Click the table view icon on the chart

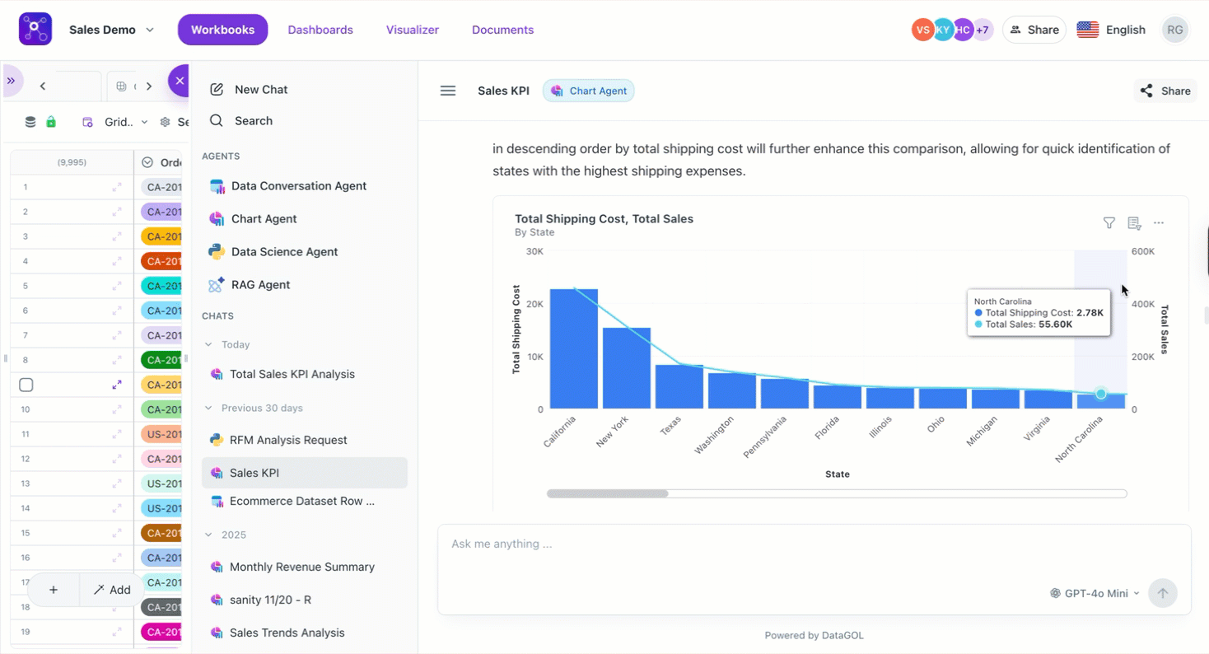click(x=1134, y=223)
